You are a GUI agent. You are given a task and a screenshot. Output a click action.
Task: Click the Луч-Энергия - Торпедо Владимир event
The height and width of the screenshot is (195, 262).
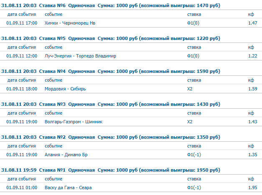[x=80, y=56]
